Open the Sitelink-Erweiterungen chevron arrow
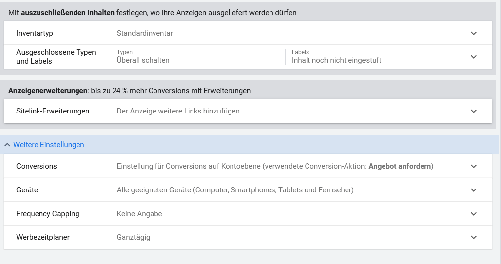This screenshot has width=501, height=264. click(474, 111)
